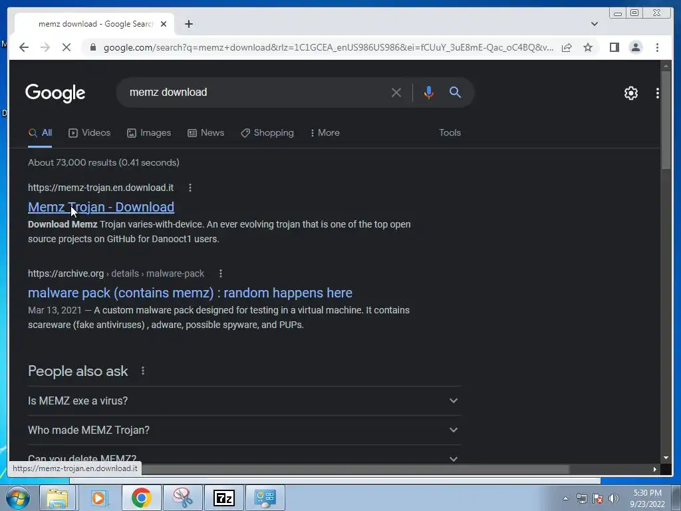The height and width of the screenshot is (511, 681).
Task: Launch Windows Media Player from taskbar
Action: (x=100, y=498)
